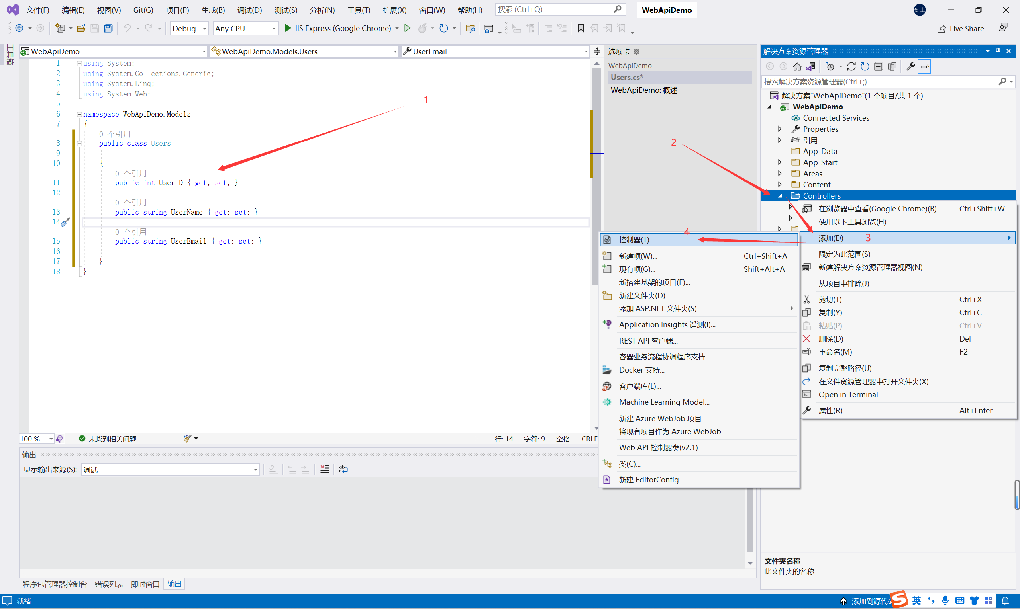The image size is (1020, 609).
Task: Click the Solution Explorer home icon
Action: pyautogui.click(x=797, y=66)
